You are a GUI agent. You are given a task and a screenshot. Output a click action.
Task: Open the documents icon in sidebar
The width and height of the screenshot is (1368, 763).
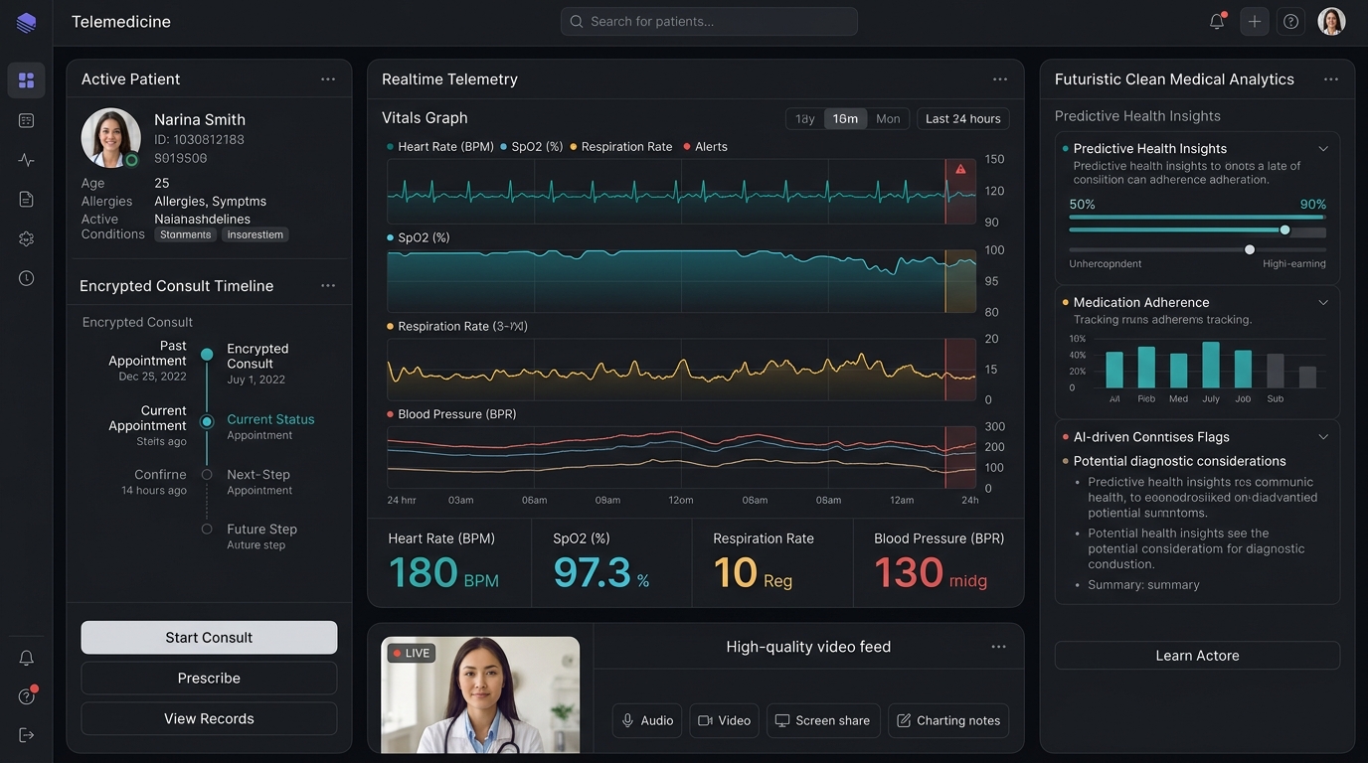point(26,199)
